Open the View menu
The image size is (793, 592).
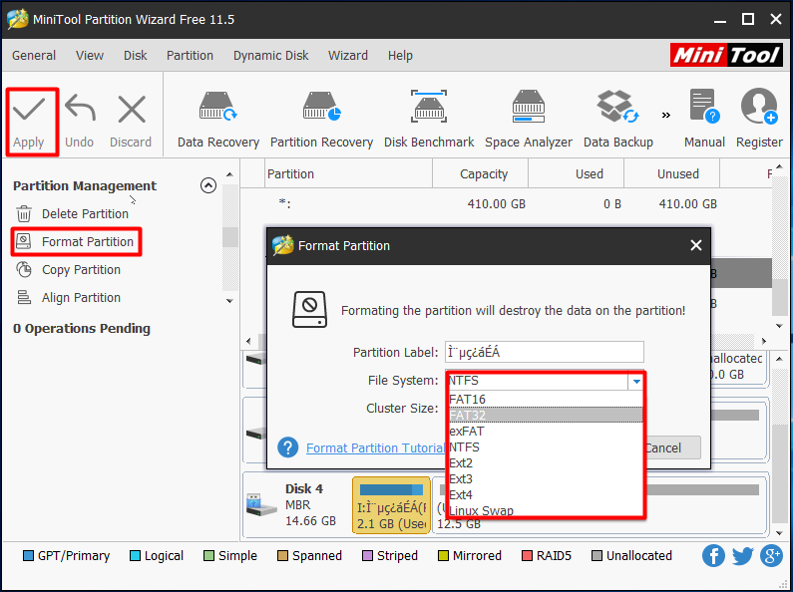coord(90,56)
